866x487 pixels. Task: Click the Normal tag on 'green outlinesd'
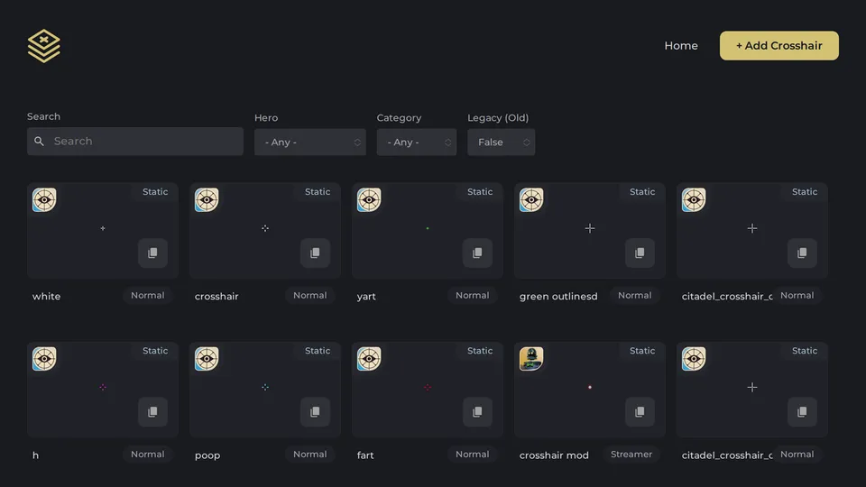[634, 296]
